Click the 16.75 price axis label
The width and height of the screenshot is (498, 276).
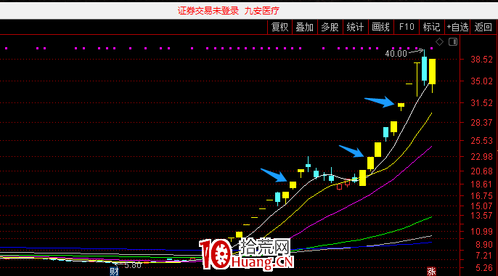[481, 196]
